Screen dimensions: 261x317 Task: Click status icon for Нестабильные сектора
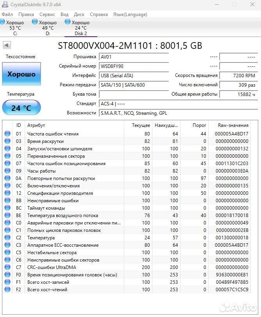point(7,252)
